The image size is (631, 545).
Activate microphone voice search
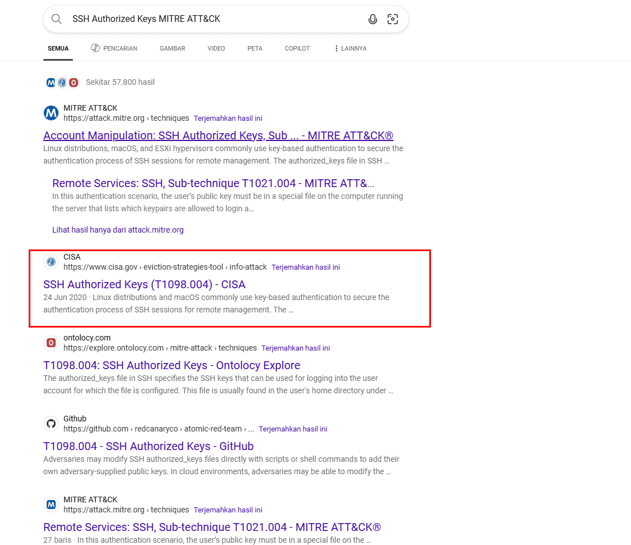[x=373, y=19]
